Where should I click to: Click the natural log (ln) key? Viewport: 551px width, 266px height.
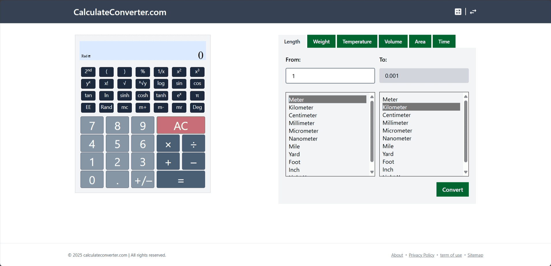pos(106,95)
